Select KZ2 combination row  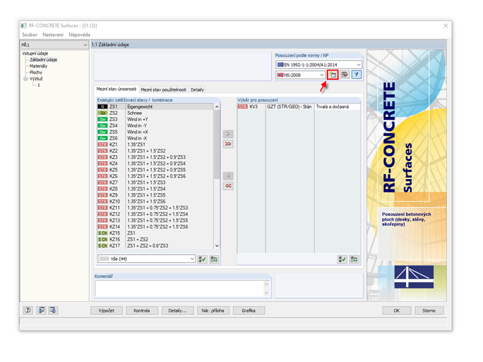pos(155,151)
